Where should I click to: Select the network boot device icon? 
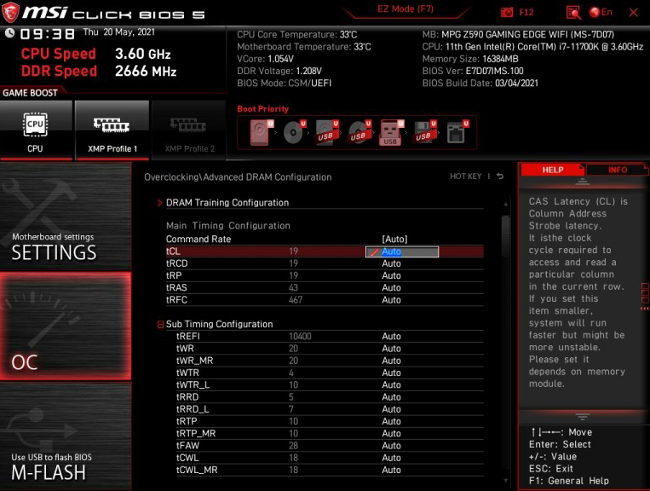tap(457, 132)
